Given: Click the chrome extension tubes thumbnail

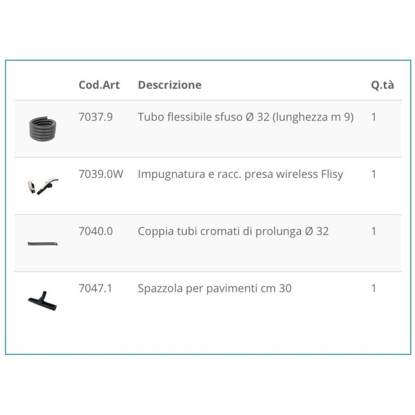Looking at the screenshot, I should 43,243.
